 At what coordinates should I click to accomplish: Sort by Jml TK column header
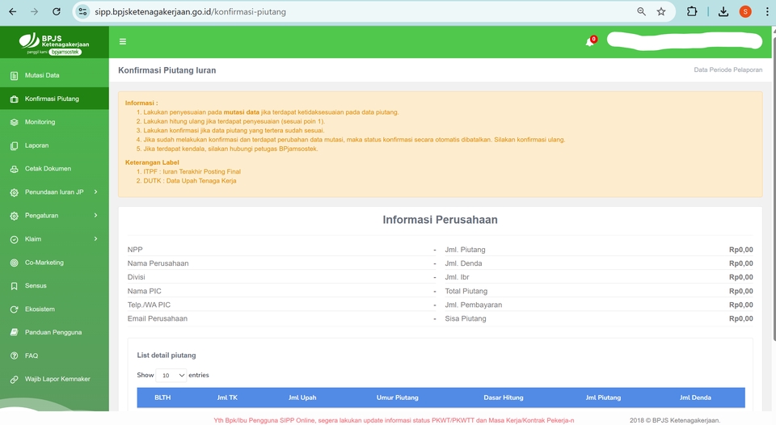point(227,398)
